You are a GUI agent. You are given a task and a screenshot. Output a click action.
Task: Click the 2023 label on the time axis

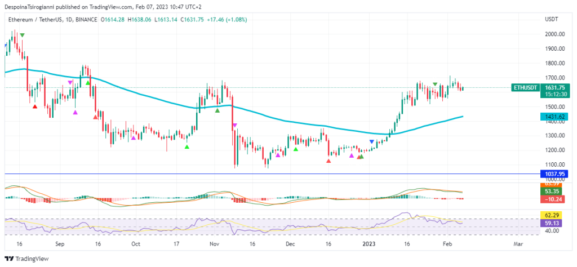[x=369, y=244]
